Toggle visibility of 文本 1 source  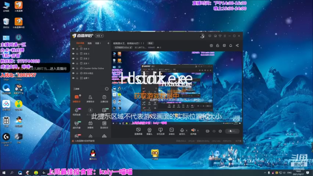coord(73,63)
